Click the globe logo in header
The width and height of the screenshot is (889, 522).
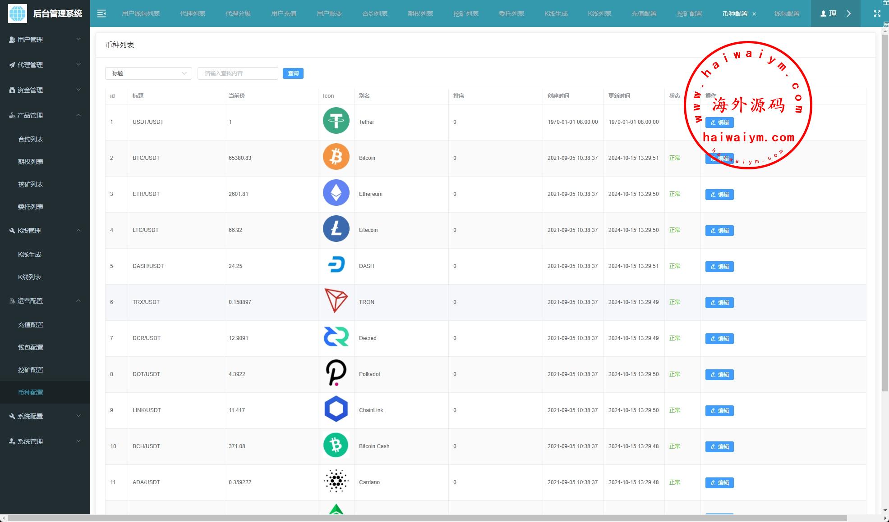pos(18,14)
